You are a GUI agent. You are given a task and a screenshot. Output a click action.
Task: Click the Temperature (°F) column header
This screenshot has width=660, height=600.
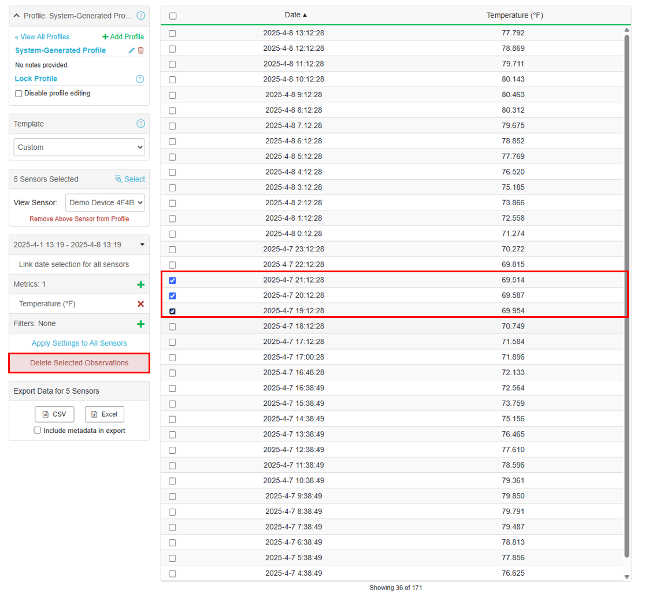(x=514, y=16)
